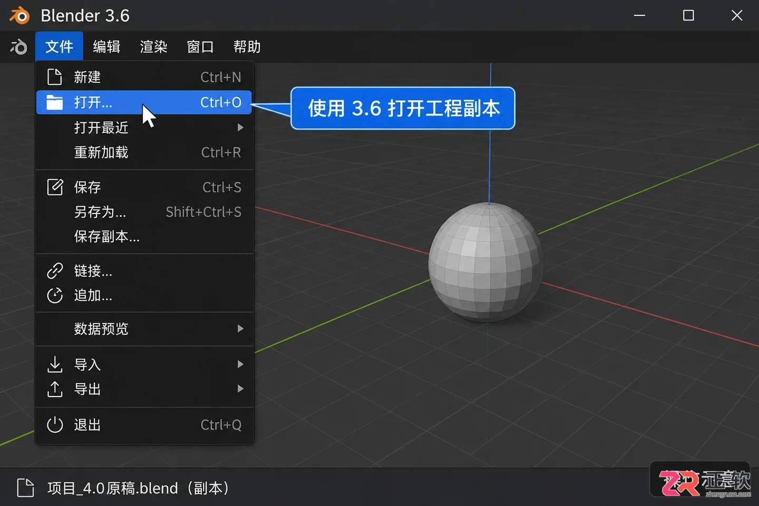This screenshot has width=759, height=506.
Task: Click the Blender app icon in title bar
Action: point(20,16)
